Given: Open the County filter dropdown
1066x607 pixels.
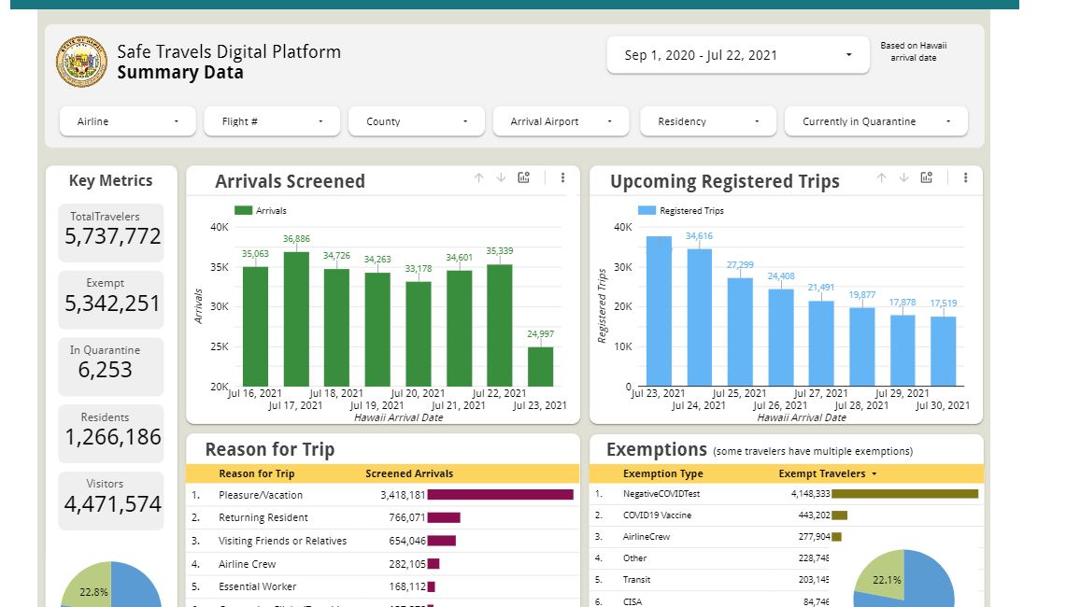Looking at the screenshot, I should click(x=416, y=121).
